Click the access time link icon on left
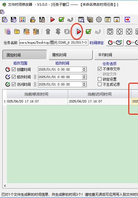This screenshot has height=198, width=138. pos(8,84)
